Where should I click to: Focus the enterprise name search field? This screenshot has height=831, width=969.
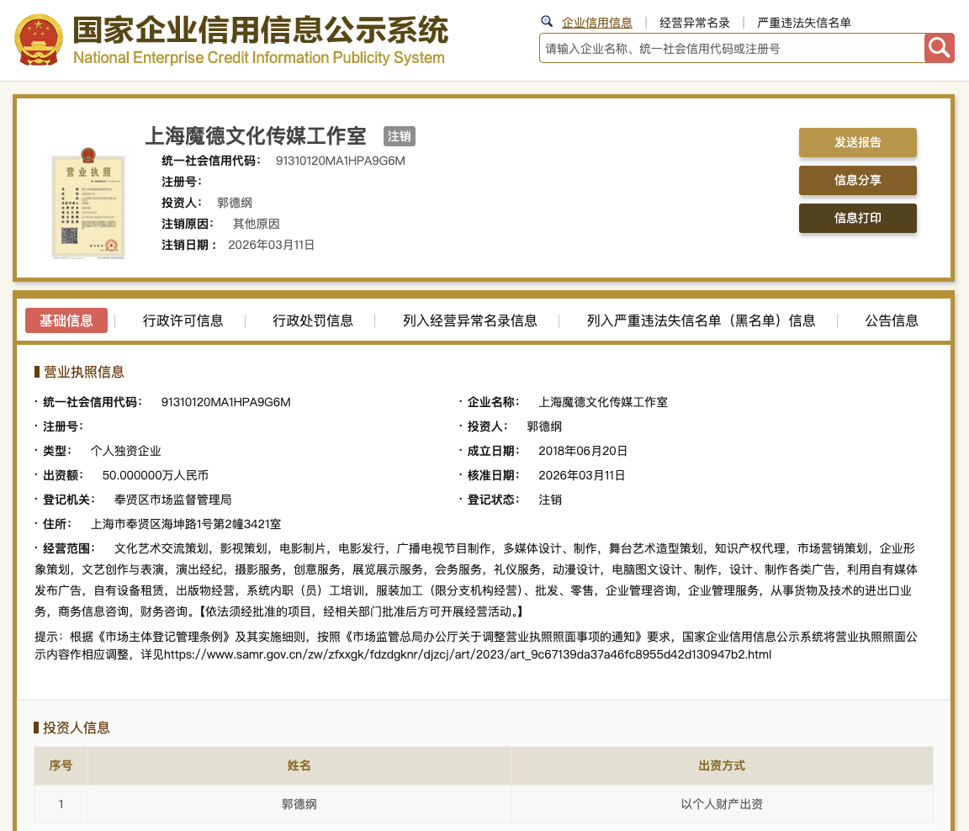pos(732,48)
